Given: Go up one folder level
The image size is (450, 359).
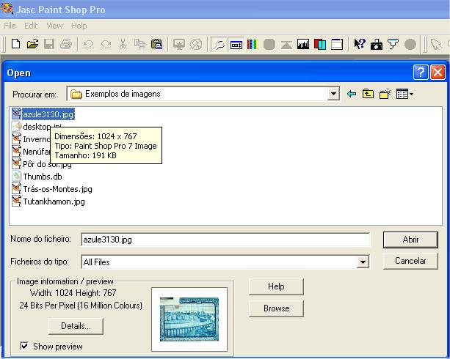Looking at the screenshot, I should (368, 94).
